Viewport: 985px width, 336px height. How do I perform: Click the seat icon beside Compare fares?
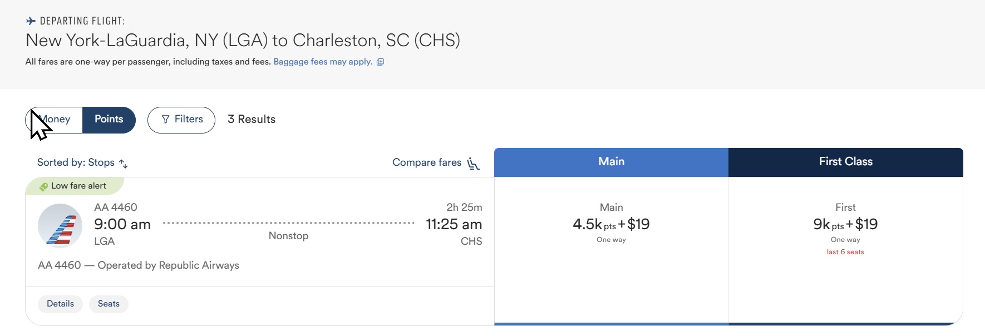tap(474, 164)
